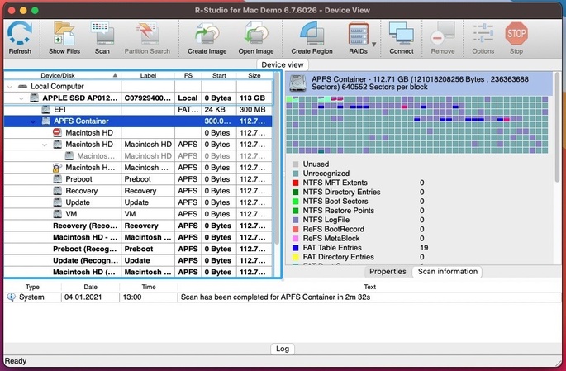Click the Time column header in log
Image resolution: width=566 pixels, height=371 pixels.
(x=149, y=287)
